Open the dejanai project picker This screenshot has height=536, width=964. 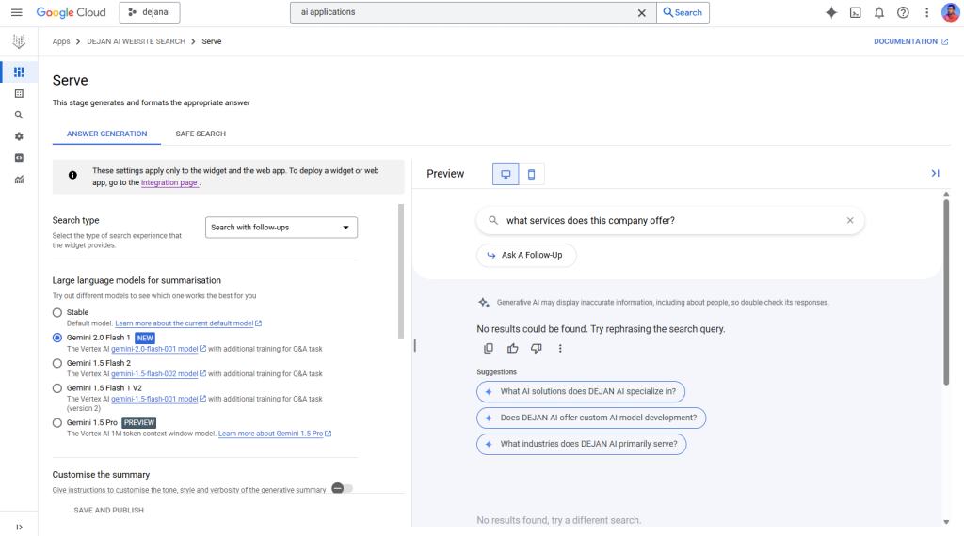[x=150, y=12]
